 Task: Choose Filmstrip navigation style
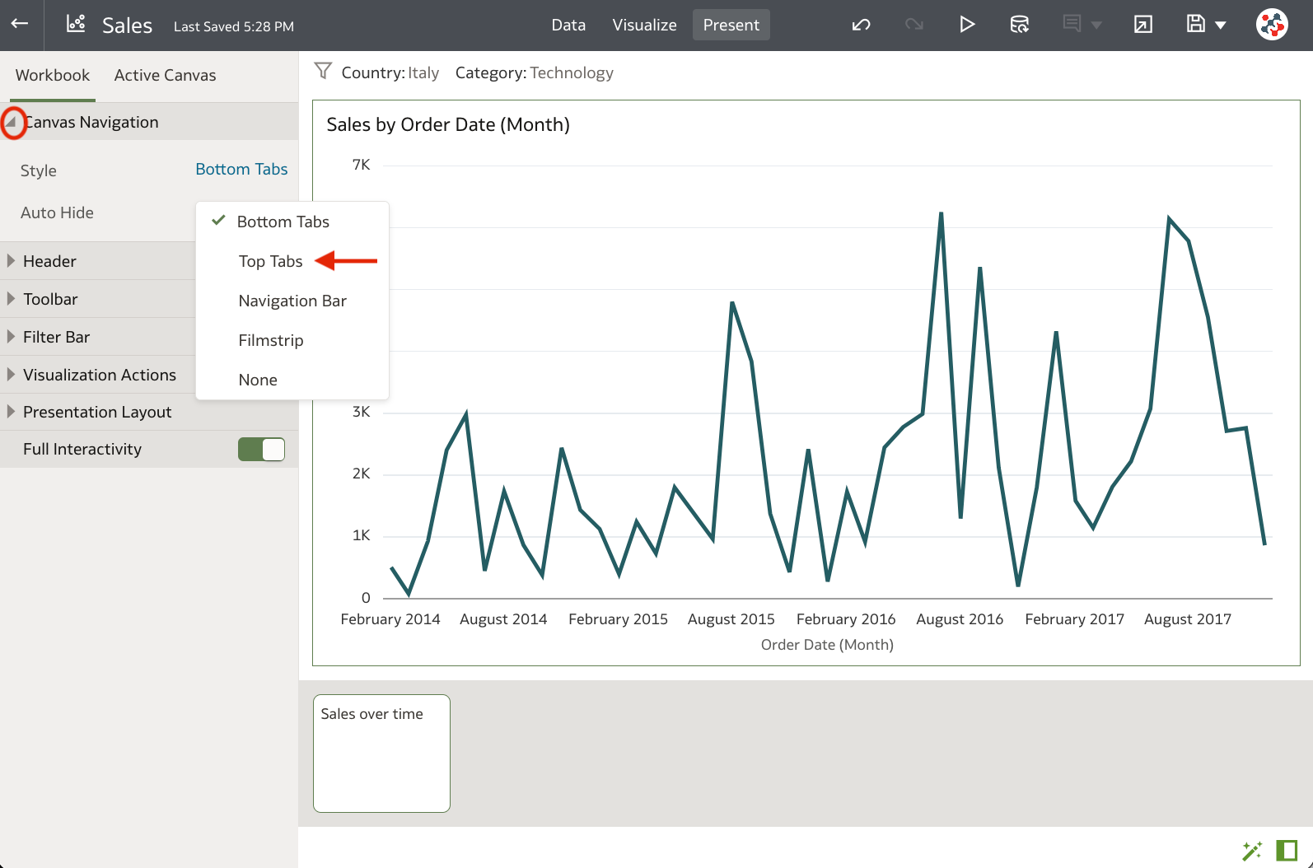[270, 340]
